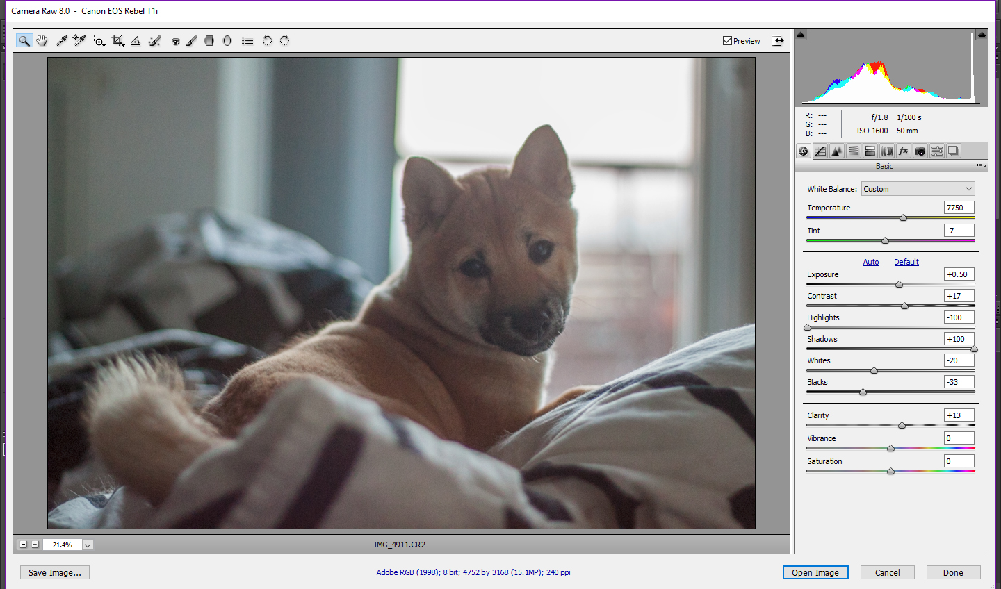This screenshot has width=1001, height=589.
Task: Select the Crop tool
Action: tap(117, 41)
